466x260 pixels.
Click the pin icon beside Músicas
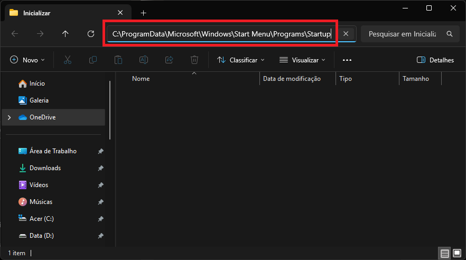point(101,202)
